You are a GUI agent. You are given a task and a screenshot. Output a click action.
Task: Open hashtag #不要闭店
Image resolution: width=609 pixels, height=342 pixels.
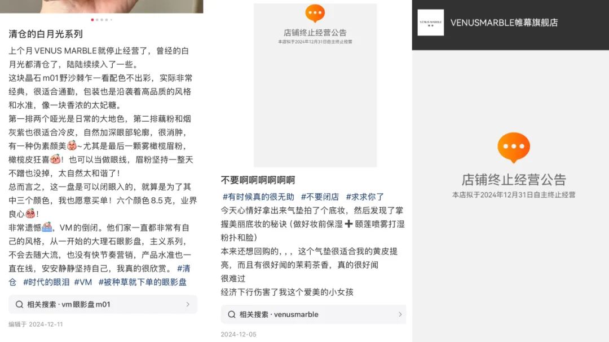click(320, 197)
